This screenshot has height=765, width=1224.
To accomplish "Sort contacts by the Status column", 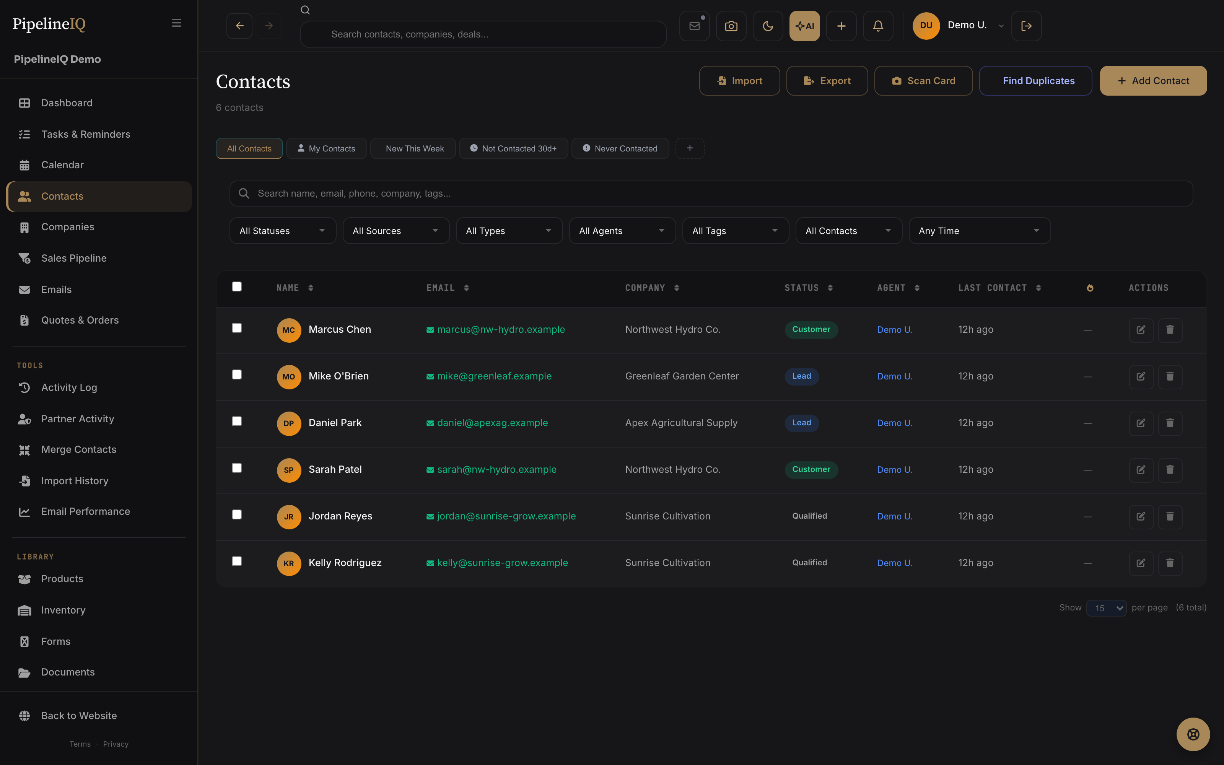I will (808, 288).
